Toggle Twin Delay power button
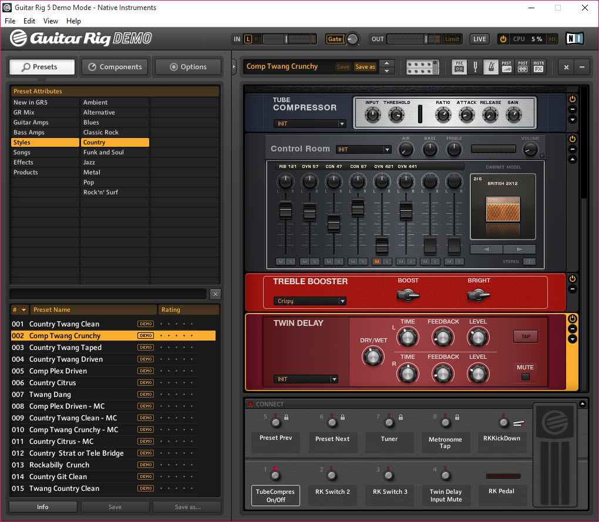The width and height of the screenshot is (599, 522). click(572, 318)
